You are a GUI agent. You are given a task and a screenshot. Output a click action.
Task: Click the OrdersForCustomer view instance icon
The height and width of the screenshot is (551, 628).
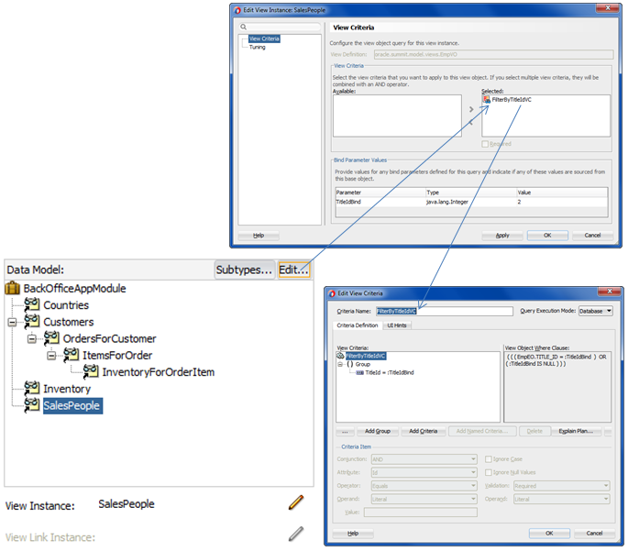51,338
